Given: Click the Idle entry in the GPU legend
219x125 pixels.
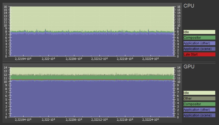Looking at the screenshot, I should (199, 93).
